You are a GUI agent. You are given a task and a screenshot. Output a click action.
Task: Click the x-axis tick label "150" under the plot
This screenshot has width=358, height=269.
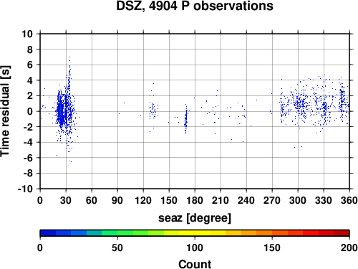click(x=169, y=200)
